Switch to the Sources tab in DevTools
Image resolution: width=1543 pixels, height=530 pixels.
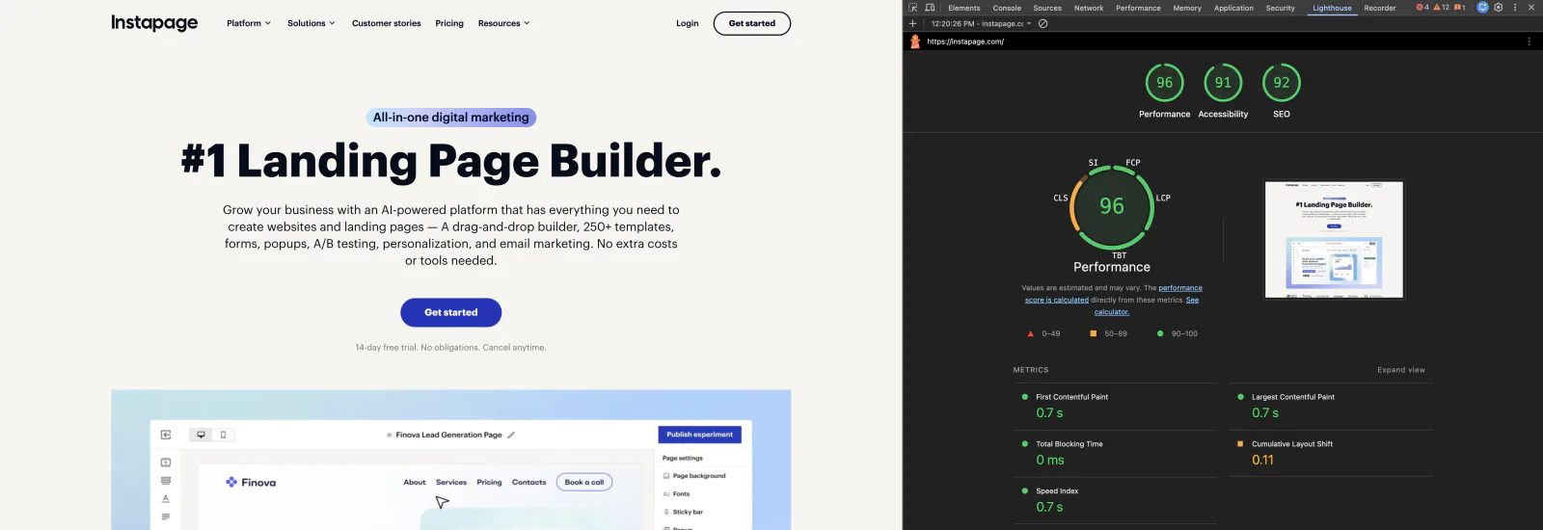tap(1047, 8)
